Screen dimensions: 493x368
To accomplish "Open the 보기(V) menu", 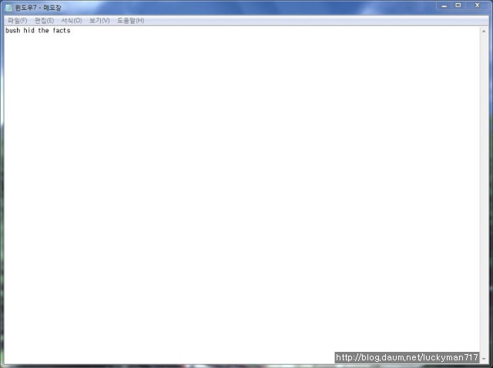I will [99, 21].
